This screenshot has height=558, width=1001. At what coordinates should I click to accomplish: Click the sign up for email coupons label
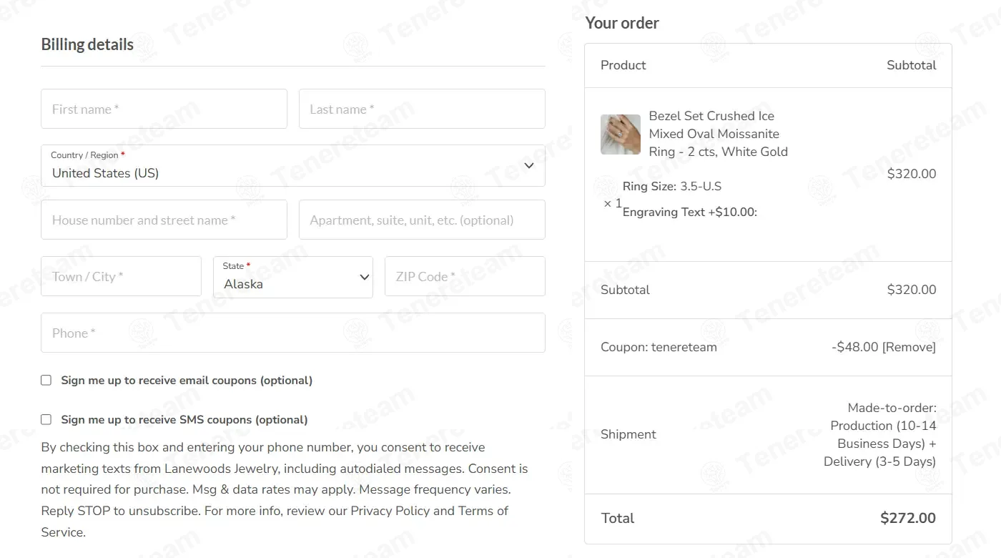coord(187,381)
